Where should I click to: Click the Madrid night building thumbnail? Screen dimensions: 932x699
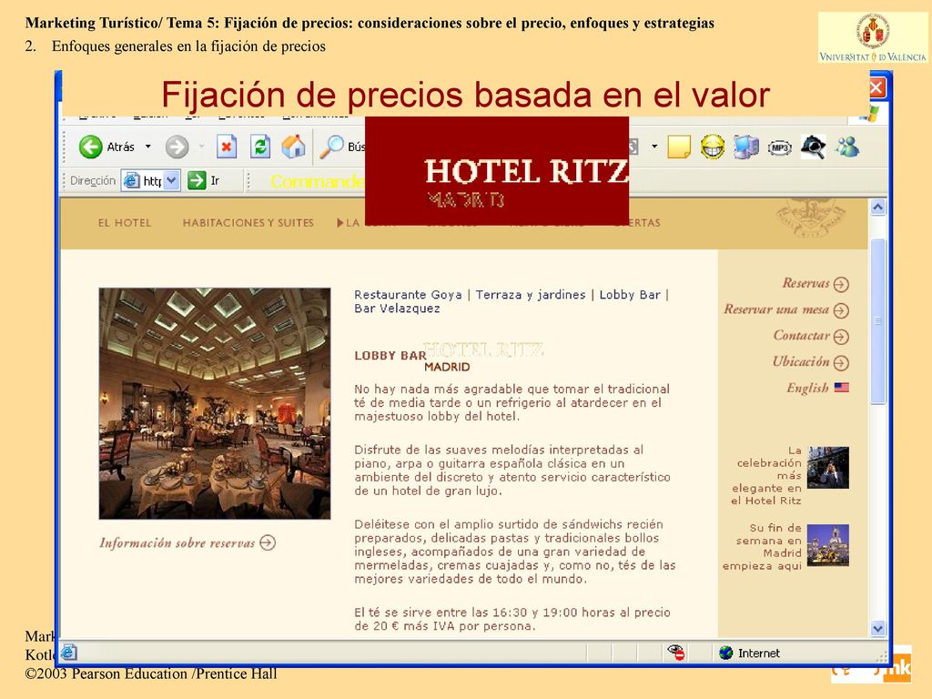(828, 545)
